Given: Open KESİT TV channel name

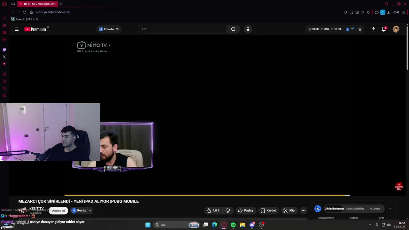Looking at the screenshot, I should tap(36, 209).
